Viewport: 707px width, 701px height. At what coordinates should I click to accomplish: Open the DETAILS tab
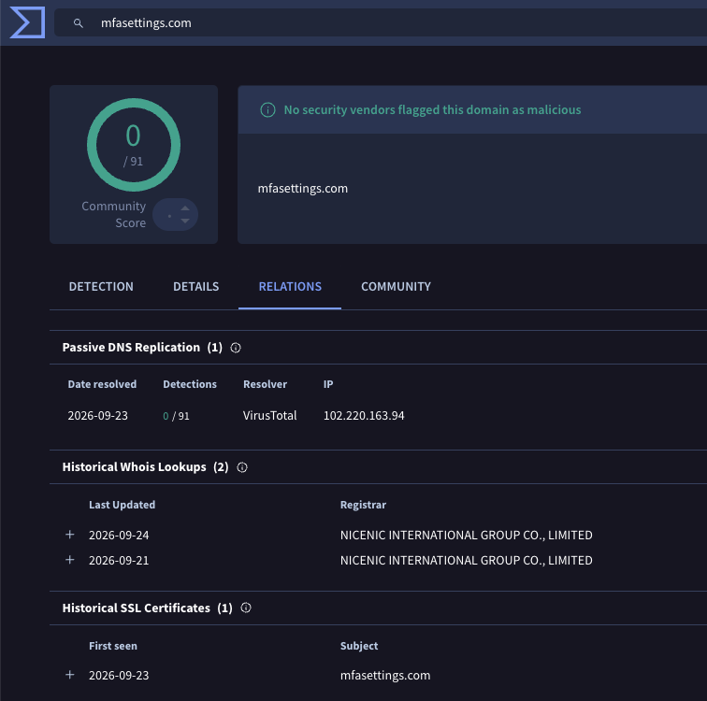click(x=196, y=287)
